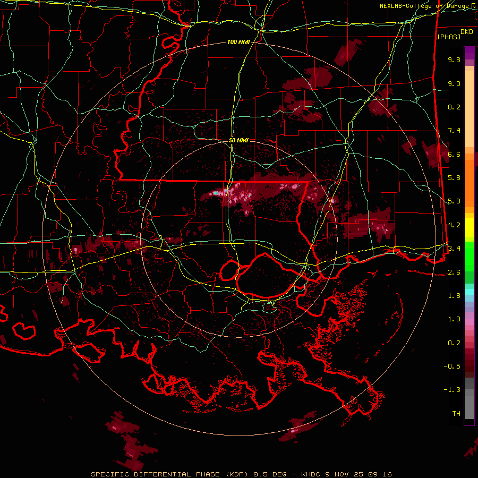This screenshot has height=478, width=478.
Task: Click the "KHDC" station ID in the caption
Action: coord(311,474)
